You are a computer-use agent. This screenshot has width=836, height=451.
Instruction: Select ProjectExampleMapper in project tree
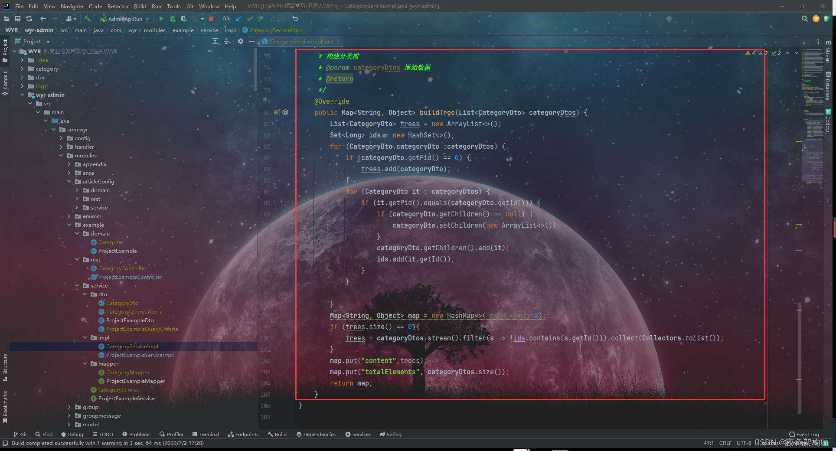click(x=135, y=381)
